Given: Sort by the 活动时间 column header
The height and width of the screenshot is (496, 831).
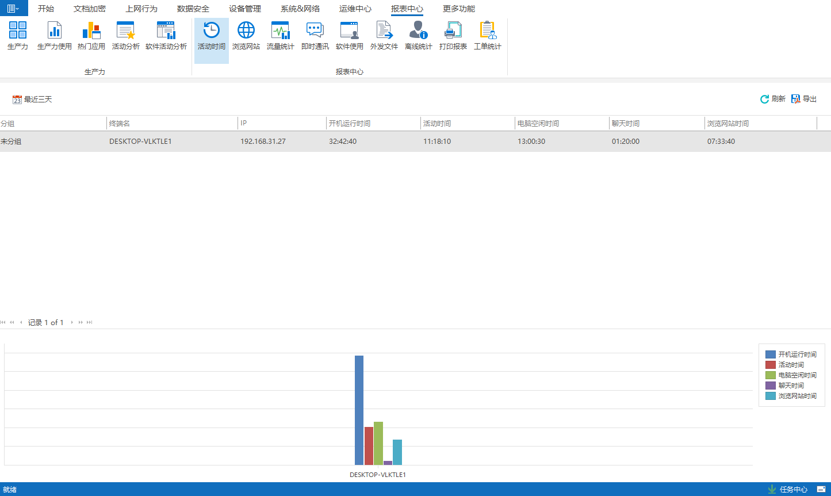Looking at the screenshot, I should (437, 124).
